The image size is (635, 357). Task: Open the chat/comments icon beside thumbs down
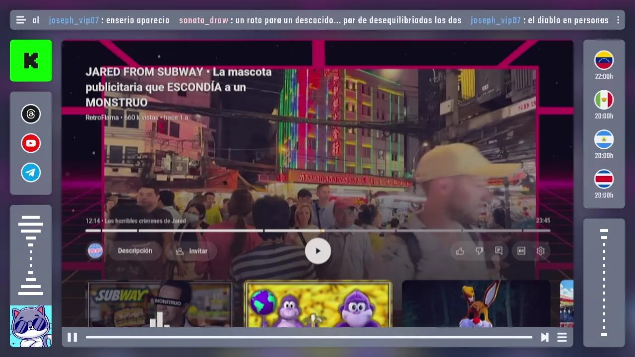tap(499, 251)
